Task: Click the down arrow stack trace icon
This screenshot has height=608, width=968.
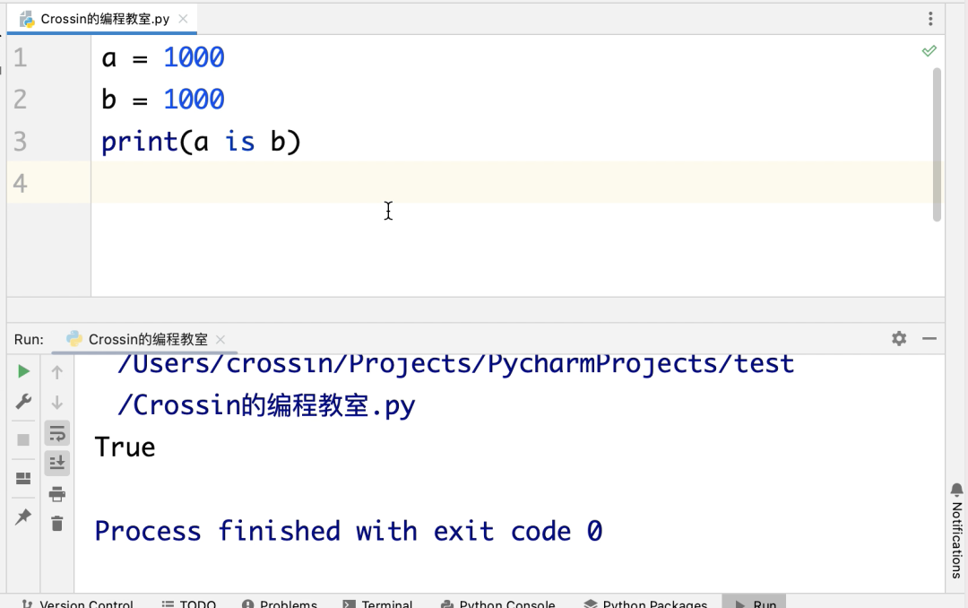Action: pyautogui.click(x=56, y=403)
